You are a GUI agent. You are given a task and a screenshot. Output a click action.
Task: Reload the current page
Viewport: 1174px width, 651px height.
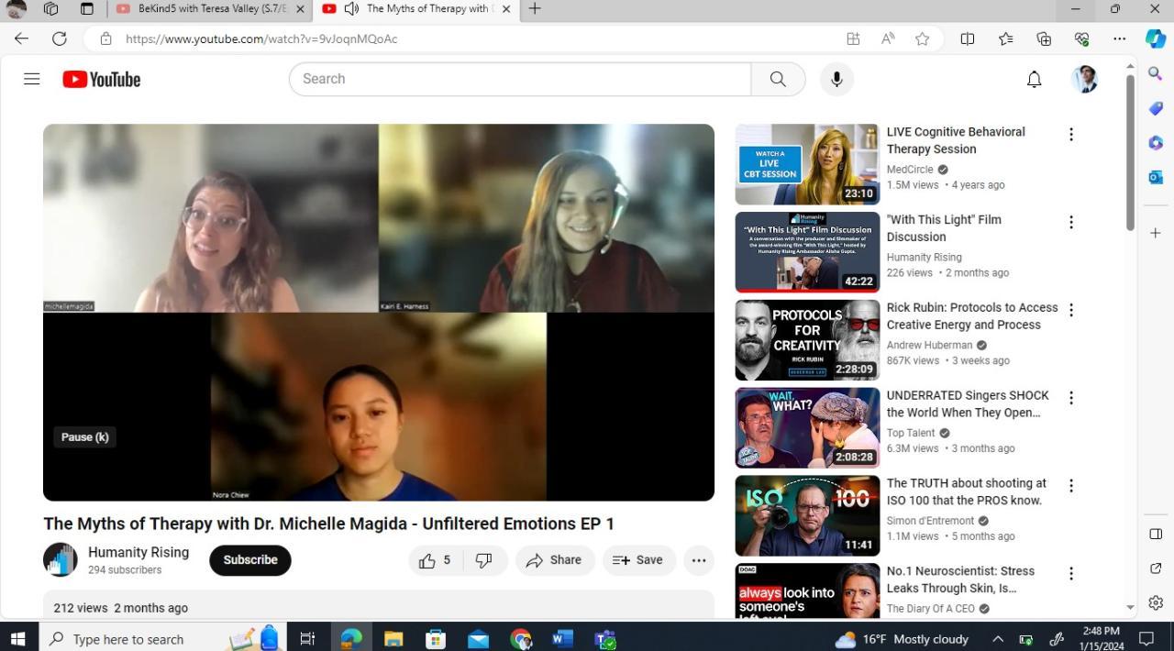point(60,39)
